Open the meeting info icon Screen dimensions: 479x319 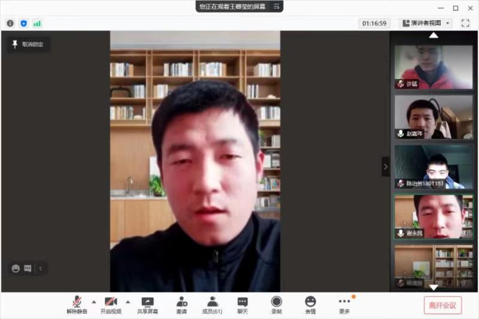tap(10, 23)
